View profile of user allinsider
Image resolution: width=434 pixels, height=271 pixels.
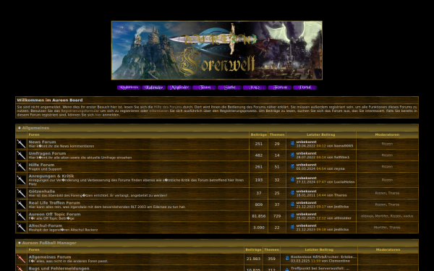342,218
